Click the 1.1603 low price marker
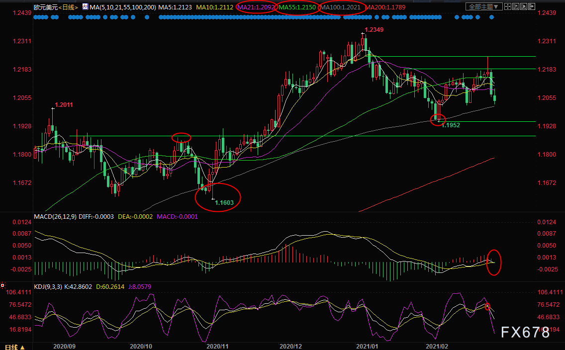 click(x=224, y=203)
